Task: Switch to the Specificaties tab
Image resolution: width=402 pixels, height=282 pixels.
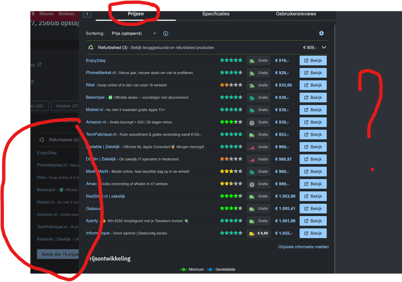Action: (x=216, y=14)
